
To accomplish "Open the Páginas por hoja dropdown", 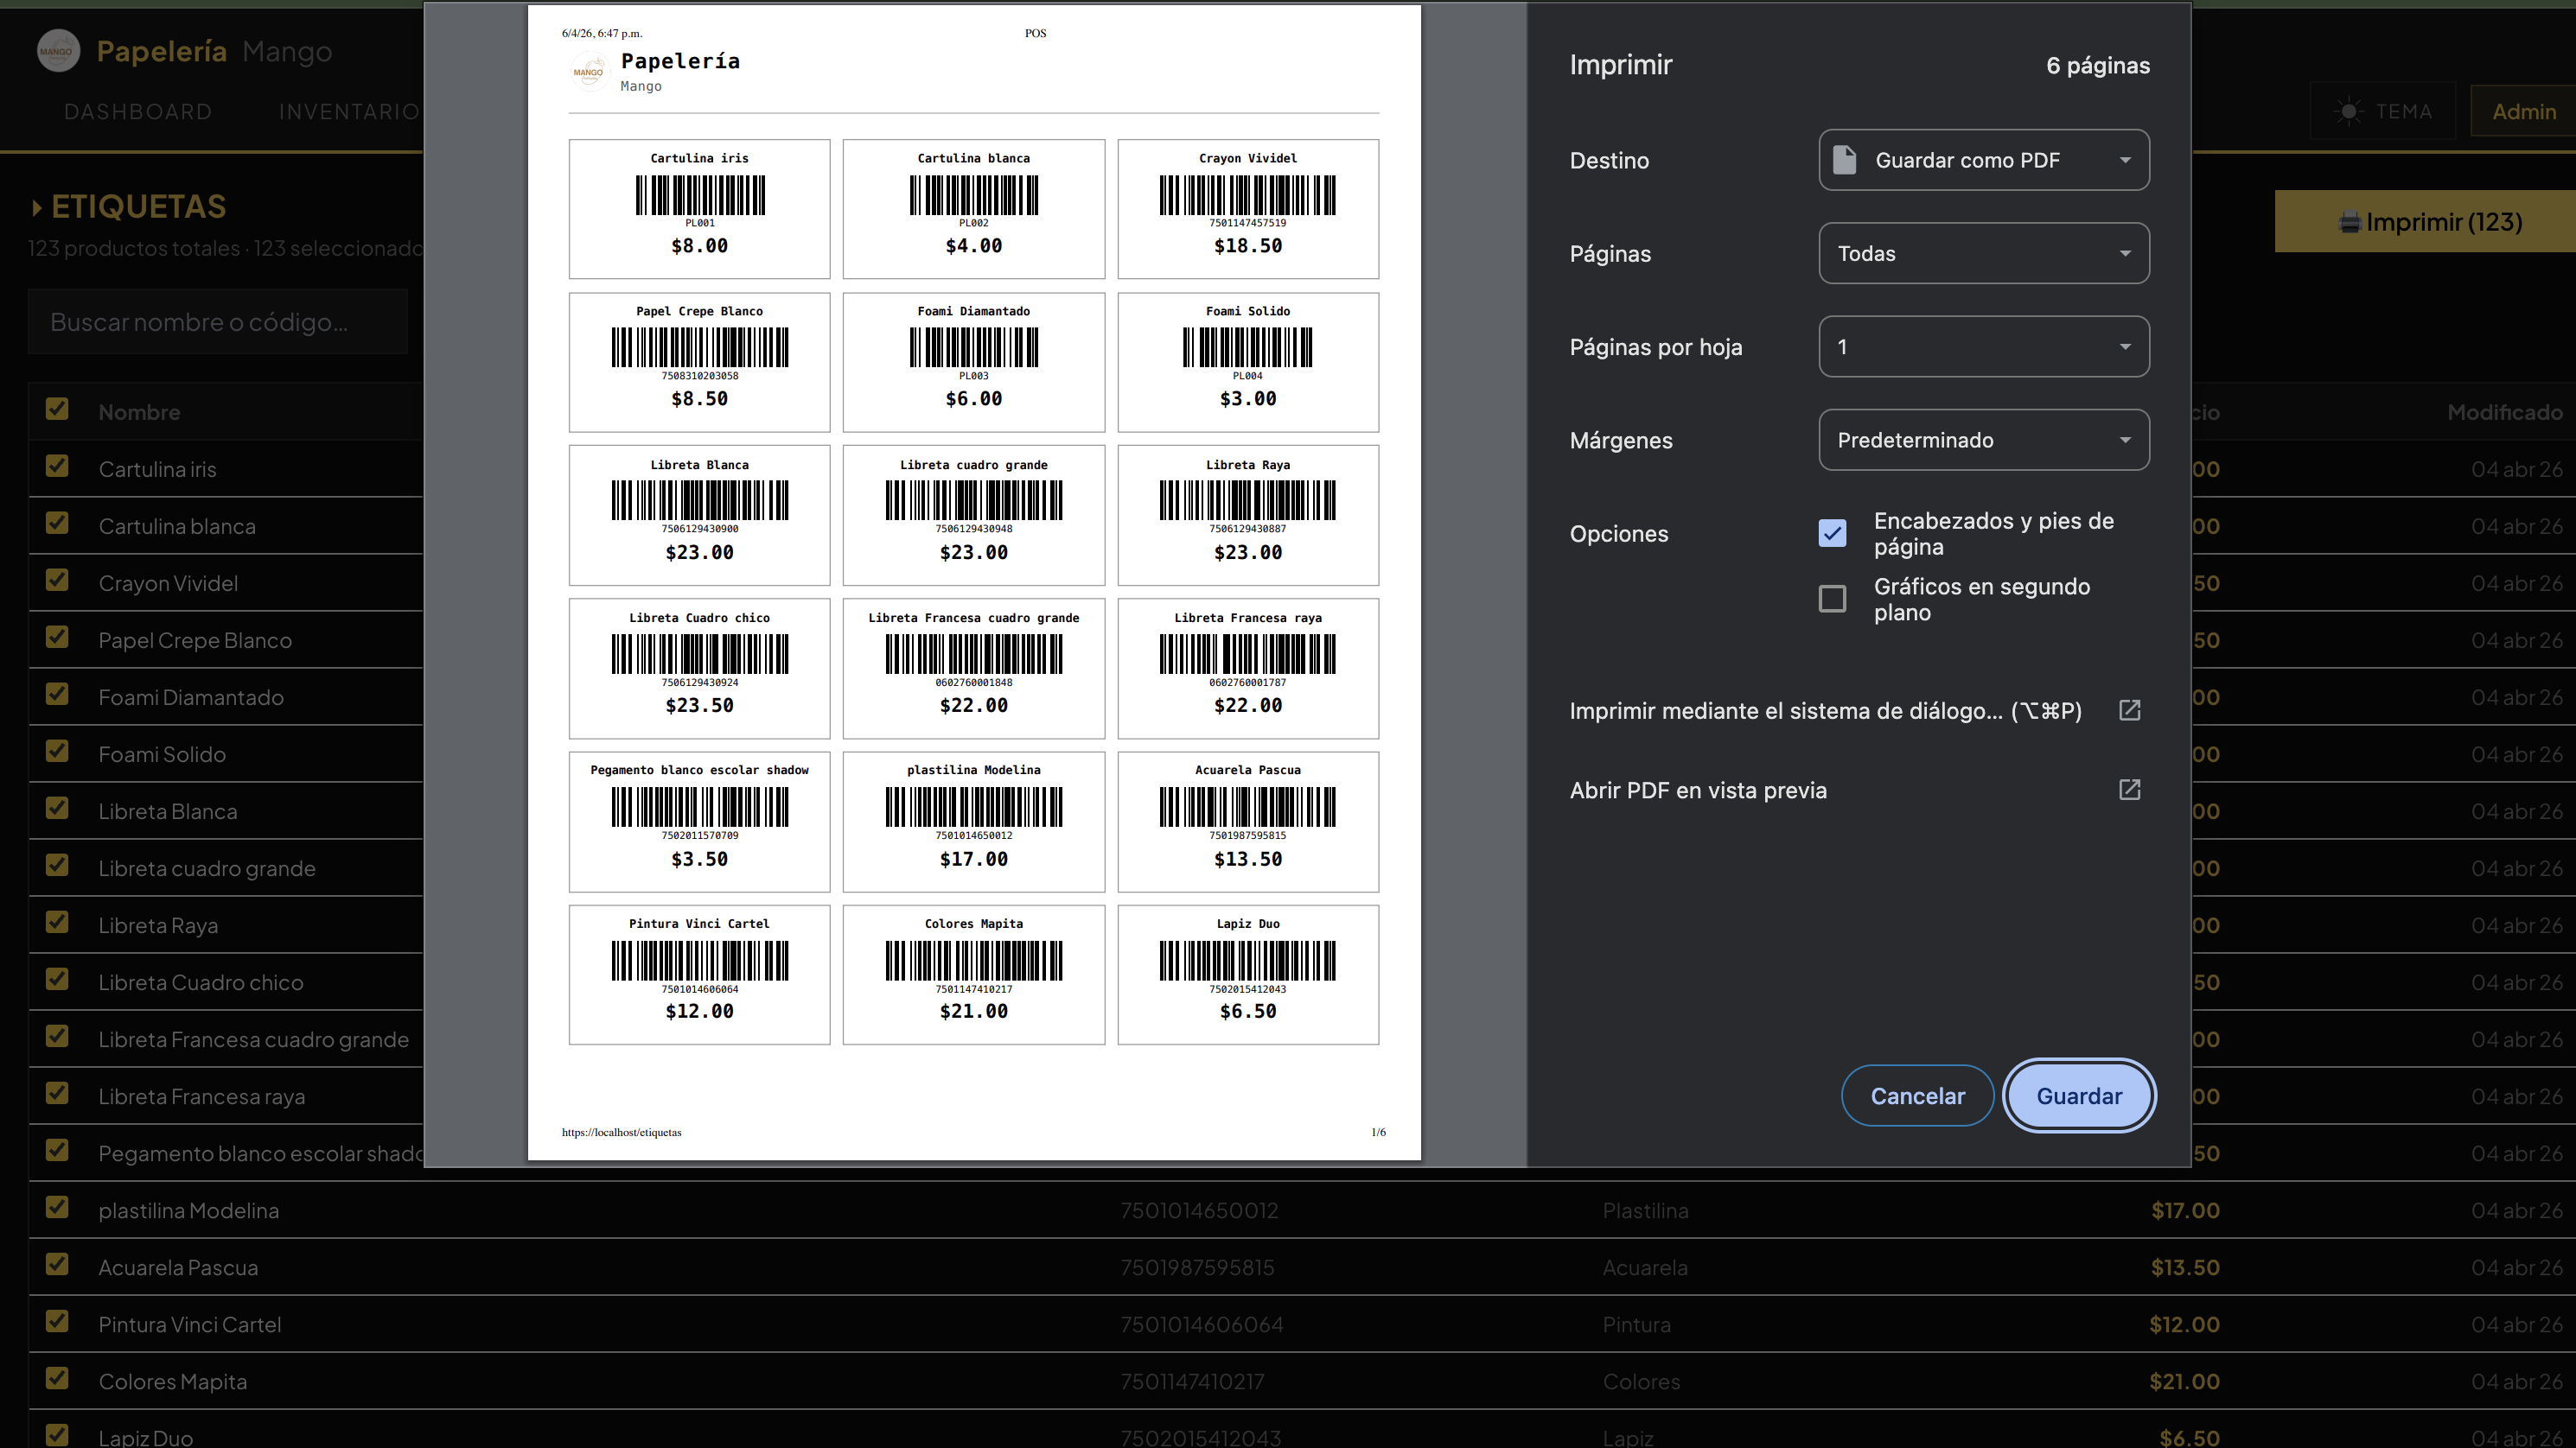I will pos(1983,346).
